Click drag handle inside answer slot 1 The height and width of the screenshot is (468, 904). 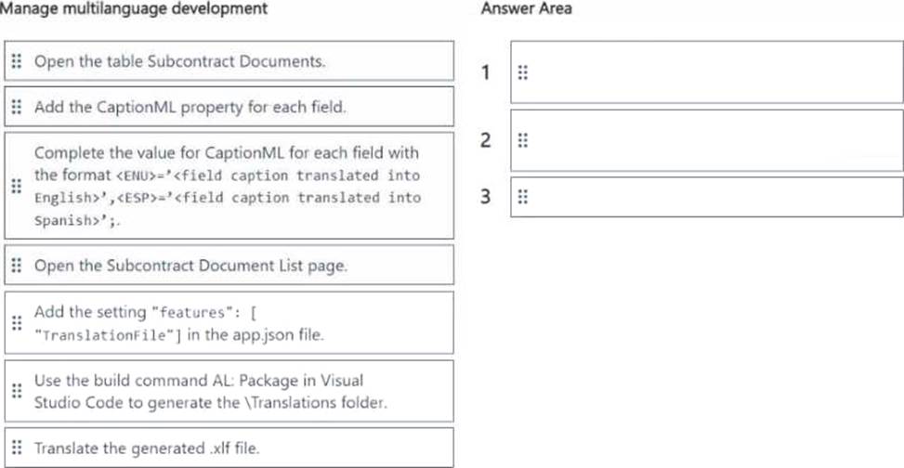(522, 72)
